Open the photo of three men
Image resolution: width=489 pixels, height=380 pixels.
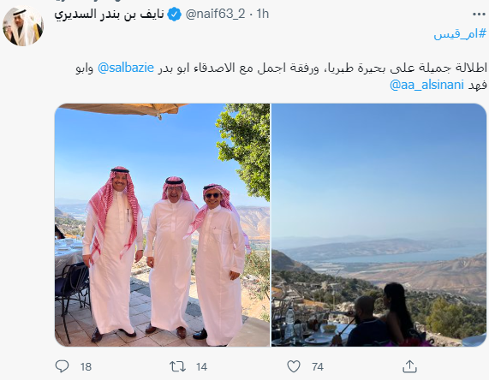point(162,225)
